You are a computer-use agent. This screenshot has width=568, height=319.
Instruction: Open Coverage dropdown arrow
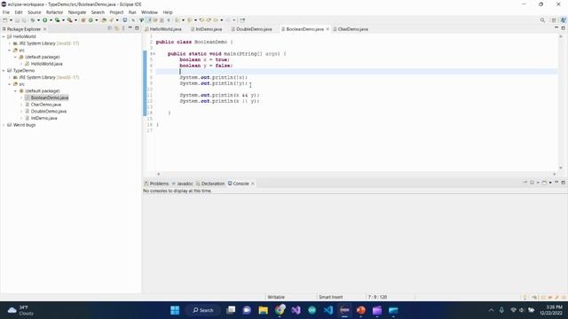coord(63,20)
